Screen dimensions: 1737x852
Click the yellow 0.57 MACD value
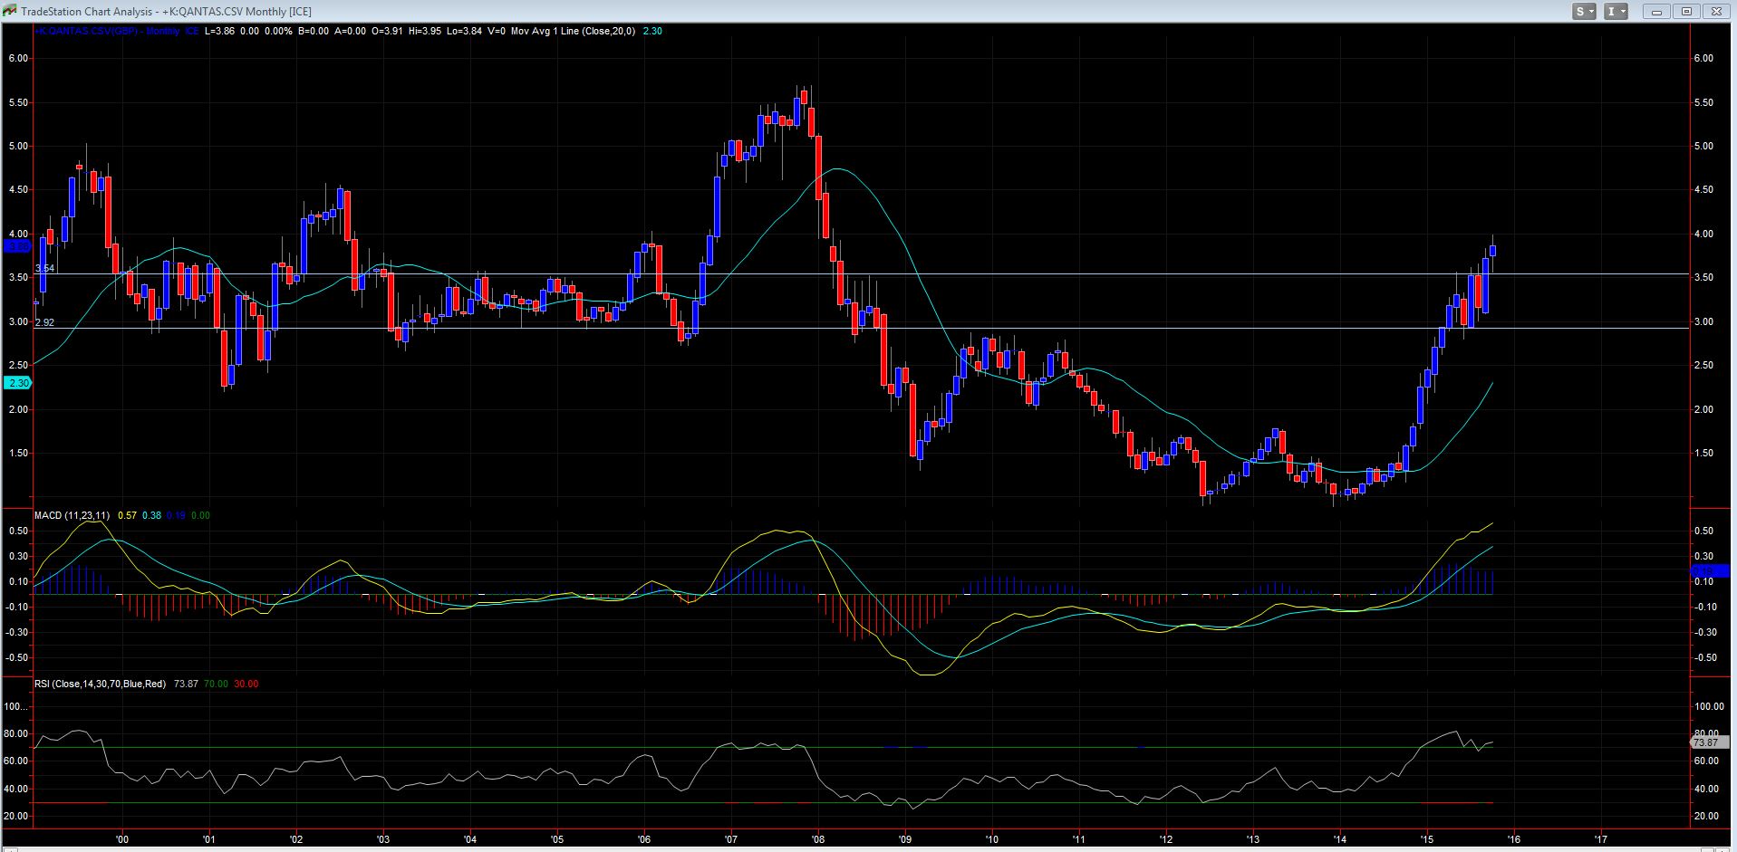(x=126, y=515)
